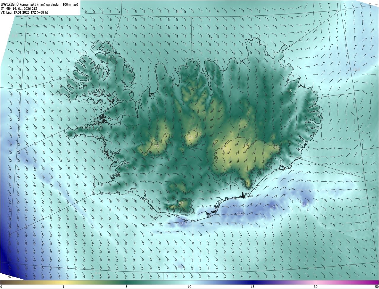Screen dimensions: 379x289
Task: Click the 'VT: Lau. 17.01.2026 17Z (+68 h)' line
Action: [x=24, y=12]
